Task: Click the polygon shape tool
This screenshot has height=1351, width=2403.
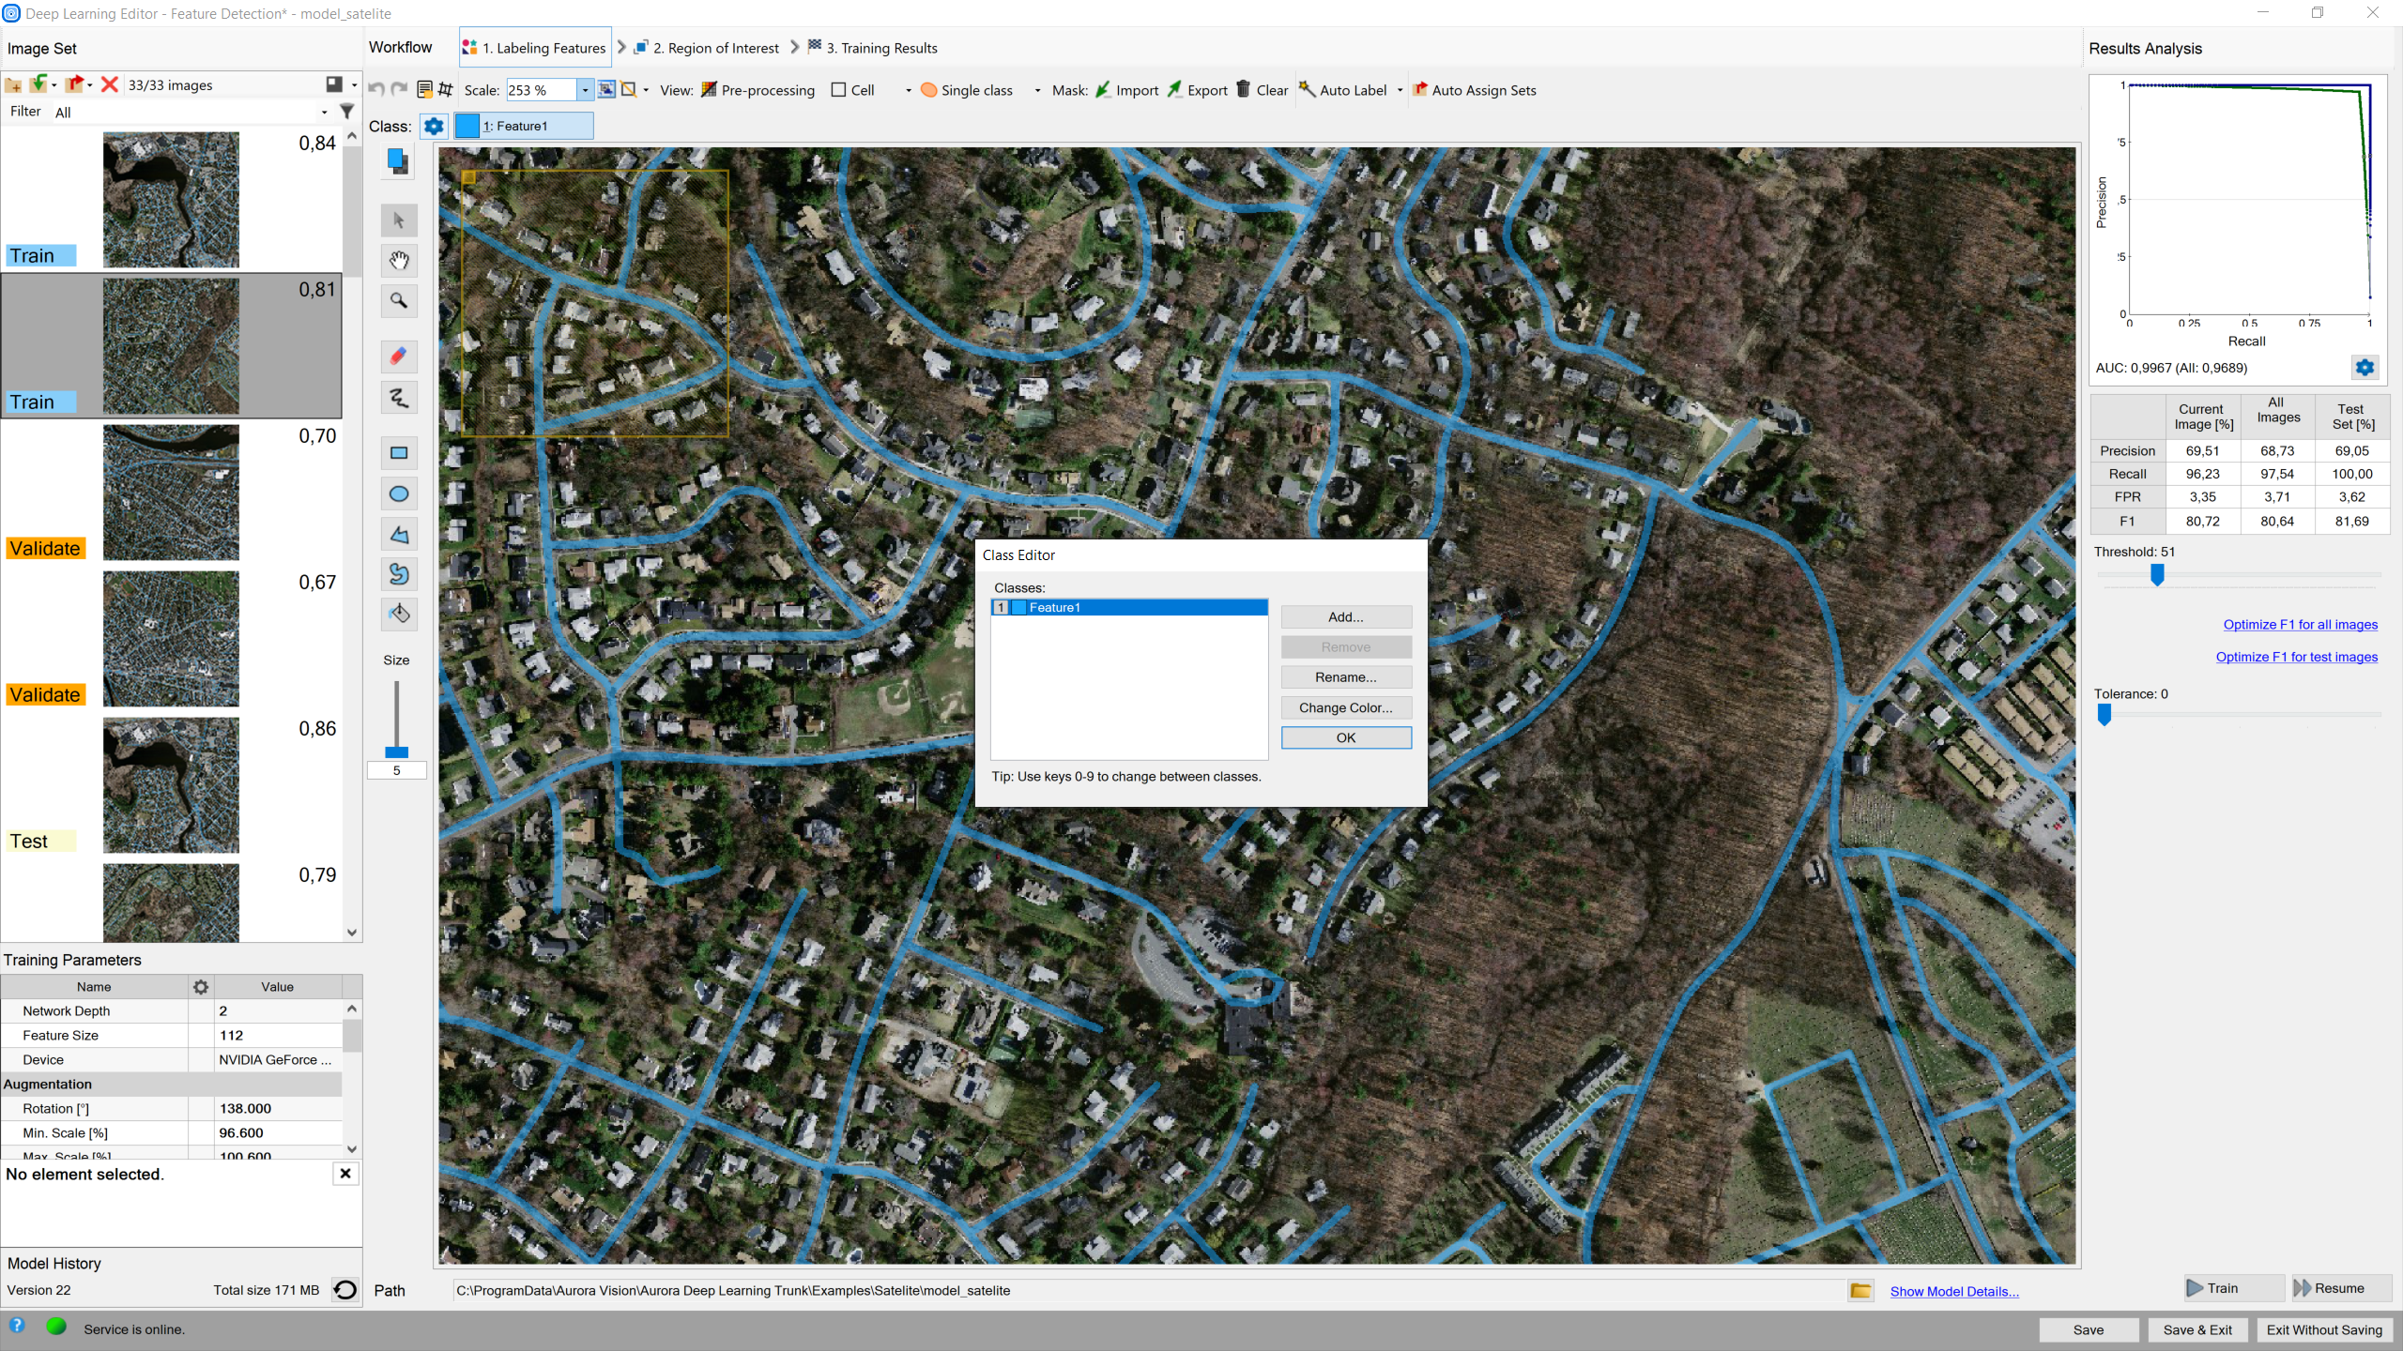Action: pyautogui.click(x=398, y=535)
